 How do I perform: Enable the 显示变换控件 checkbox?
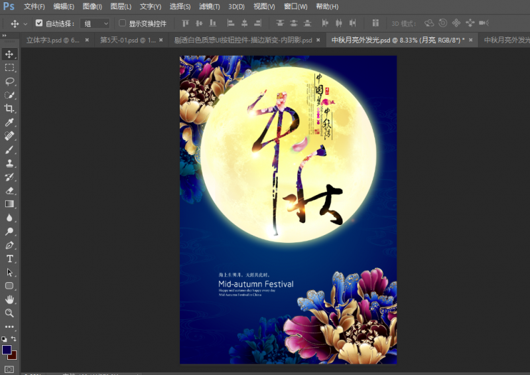(123, 23)
